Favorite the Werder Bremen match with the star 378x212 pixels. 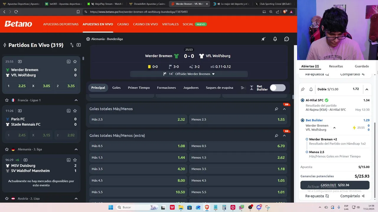(75, 62)
